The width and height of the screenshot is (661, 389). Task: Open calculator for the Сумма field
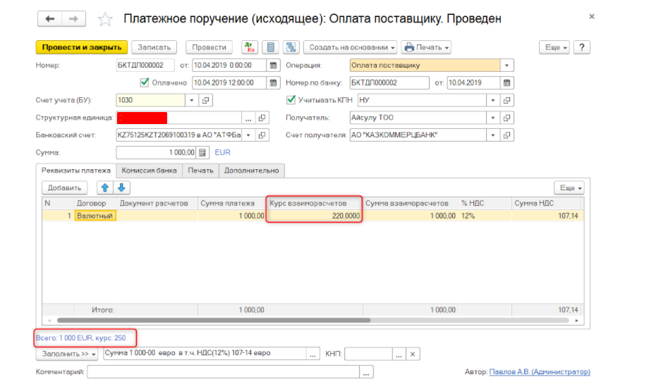click(202, 152)
